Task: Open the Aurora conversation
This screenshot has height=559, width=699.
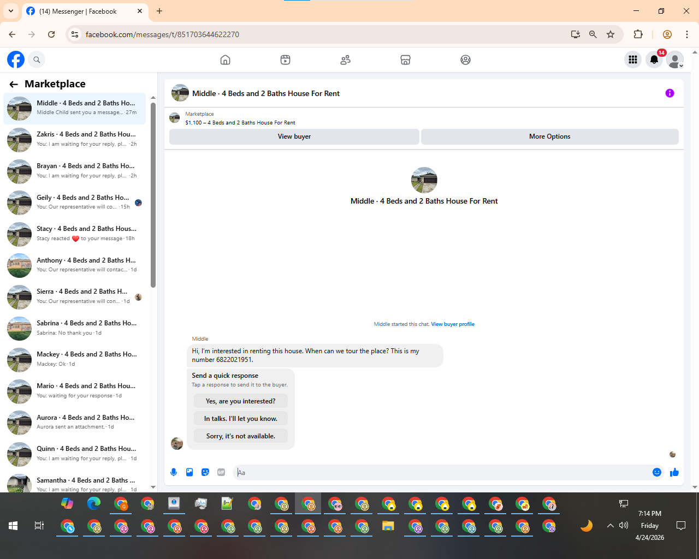Action: click(75, 423)
